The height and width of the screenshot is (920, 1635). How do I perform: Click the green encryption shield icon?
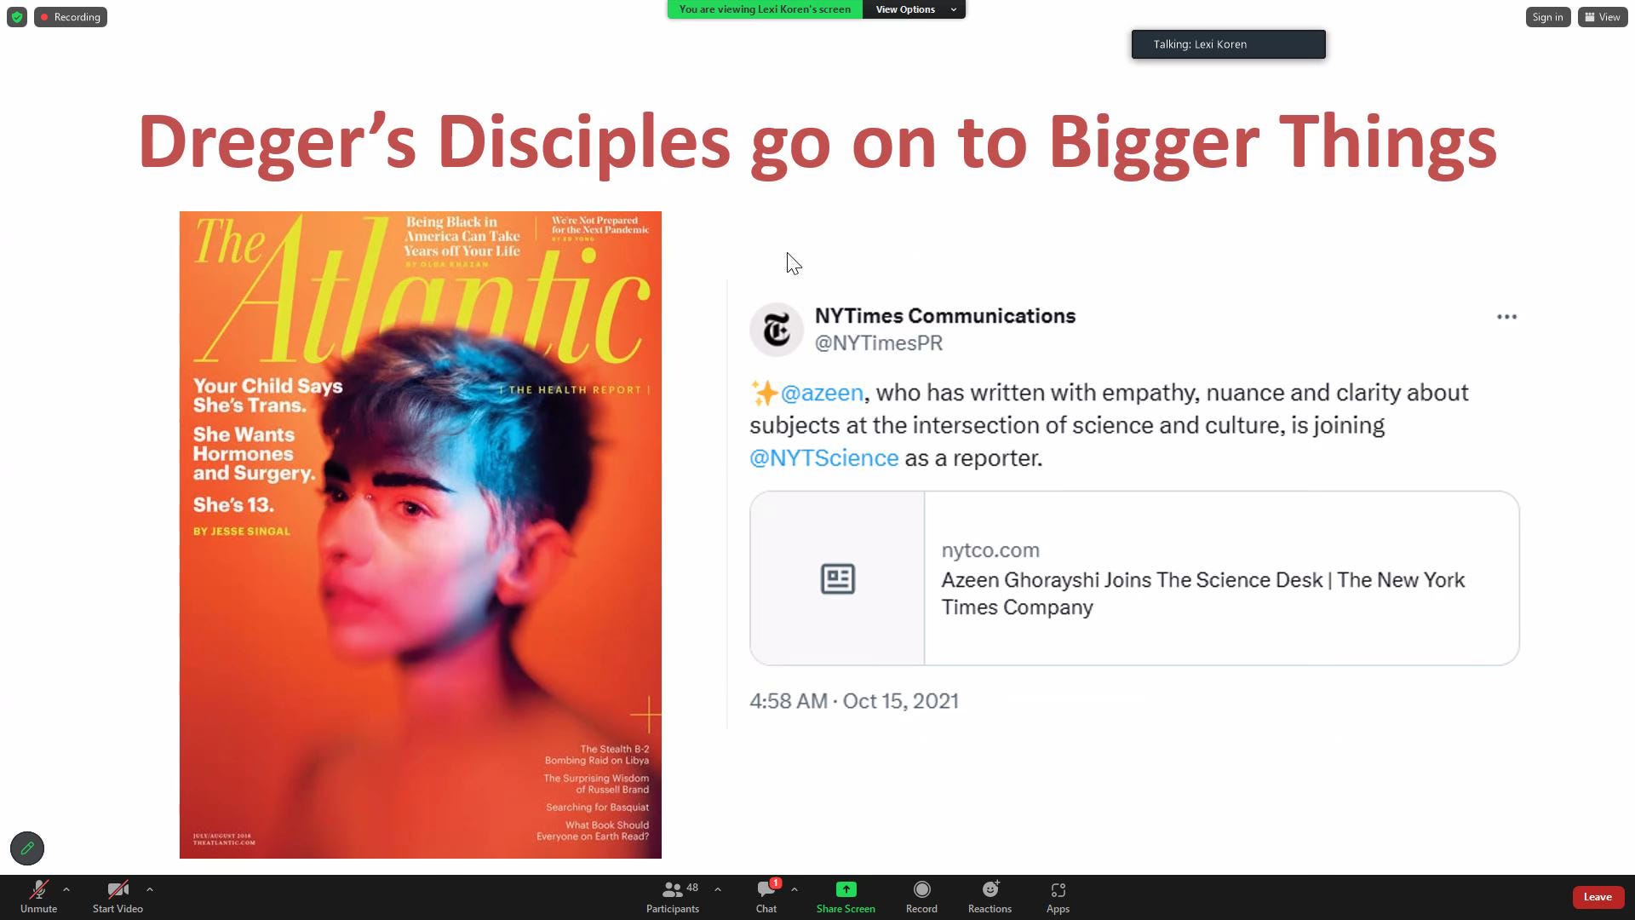[17, 17]
